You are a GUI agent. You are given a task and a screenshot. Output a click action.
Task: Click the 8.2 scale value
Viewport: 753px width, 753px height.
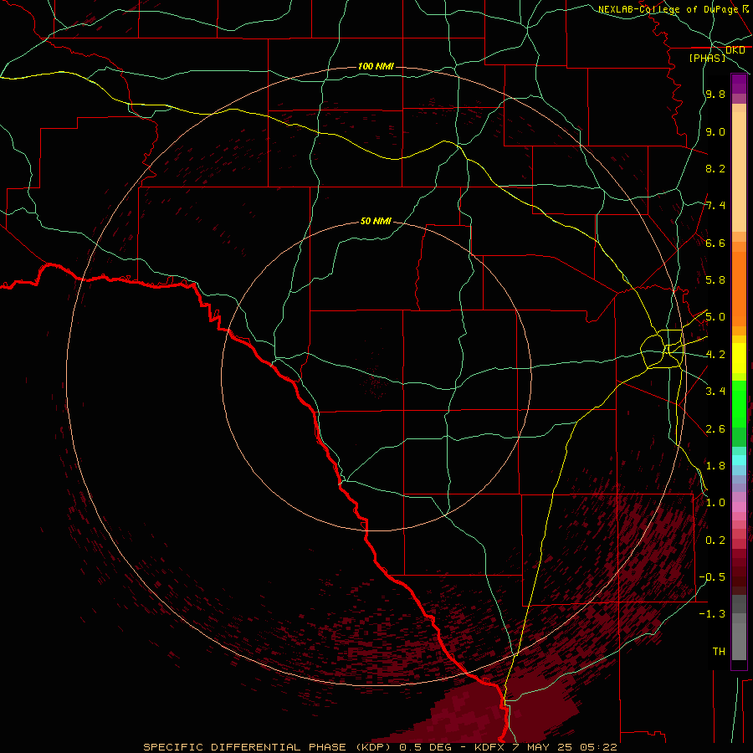point(715,168)
